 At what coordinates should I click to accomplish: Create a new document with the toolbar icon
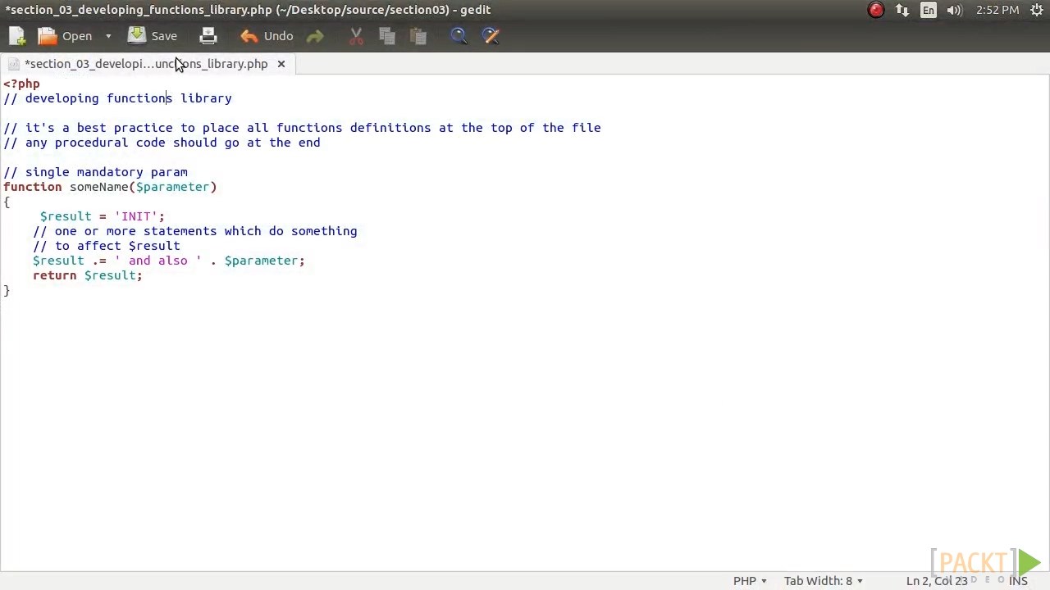point(16,36)
